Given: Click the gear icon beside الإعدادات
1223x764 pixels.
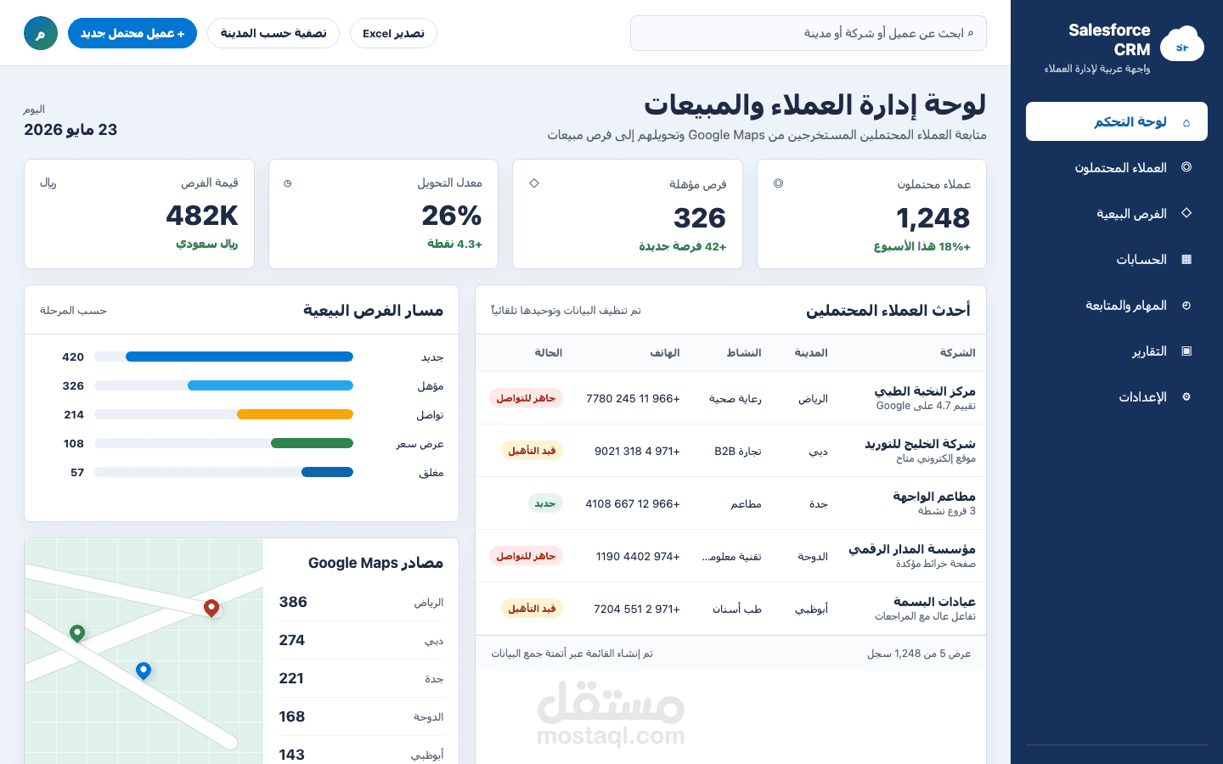Looking at the screenshot, I should click(1186, 396).
